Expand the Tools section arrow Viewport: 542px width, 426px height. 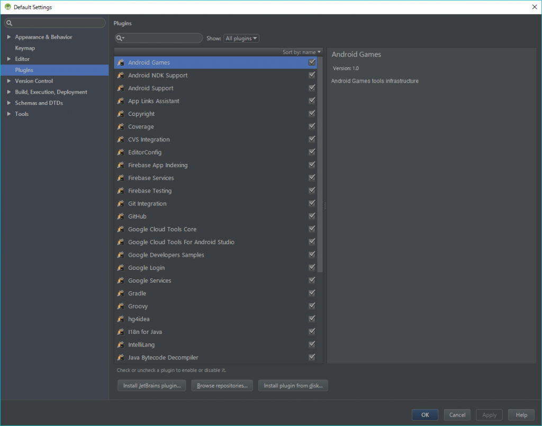click(9, 114)
